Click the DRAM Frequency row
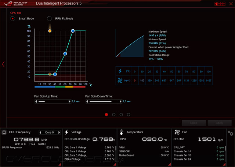Viewport: 235px width, 167px height. [31, 148]
